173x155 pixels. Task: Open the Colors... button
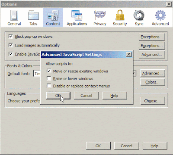pos(153,82)
